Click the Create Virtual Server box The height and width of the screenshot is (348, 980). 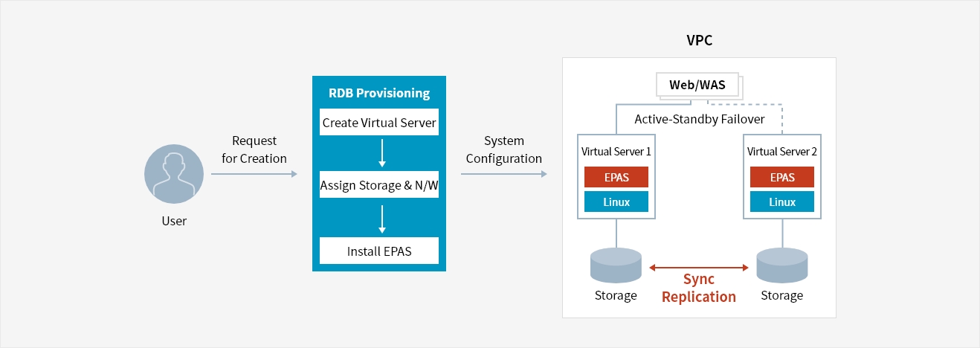pyautogui.click(x=379, y=123)
